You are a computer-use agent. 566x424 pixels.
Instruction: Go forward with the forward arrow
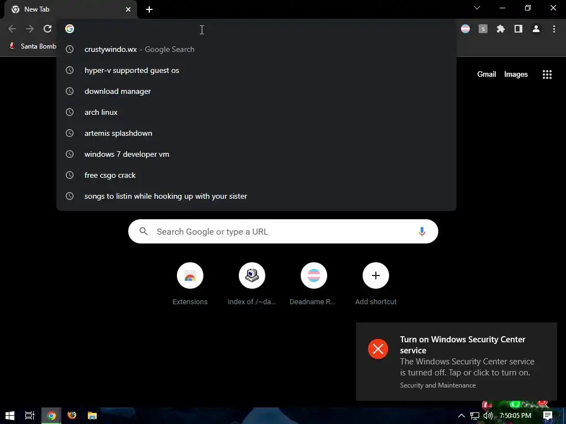(x=30, y=29)
